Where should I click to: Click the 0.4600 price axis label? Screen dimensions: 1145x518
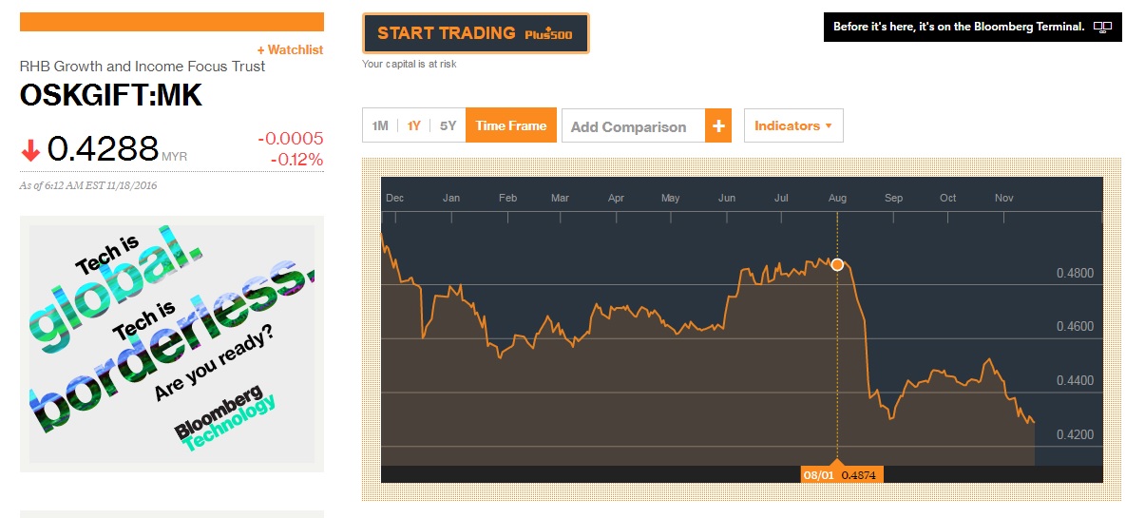[1075, 327]
